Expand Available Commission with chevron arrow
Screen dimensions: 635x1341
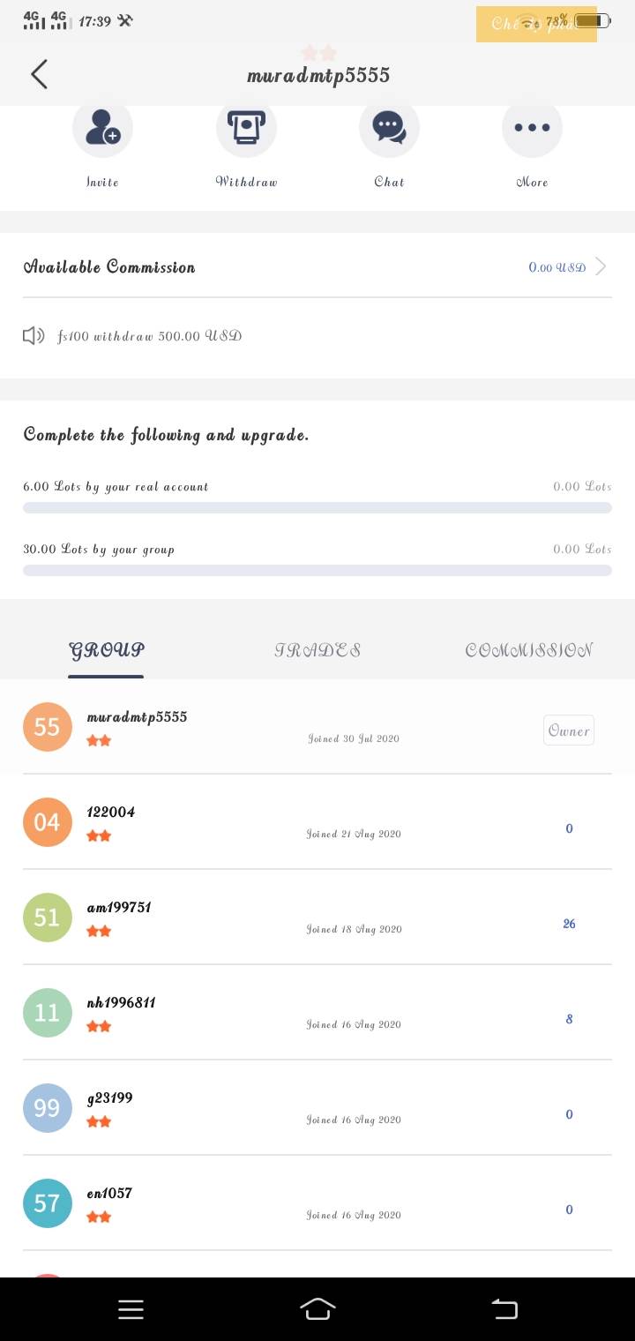pyautogui.click(x=601, y=266)
